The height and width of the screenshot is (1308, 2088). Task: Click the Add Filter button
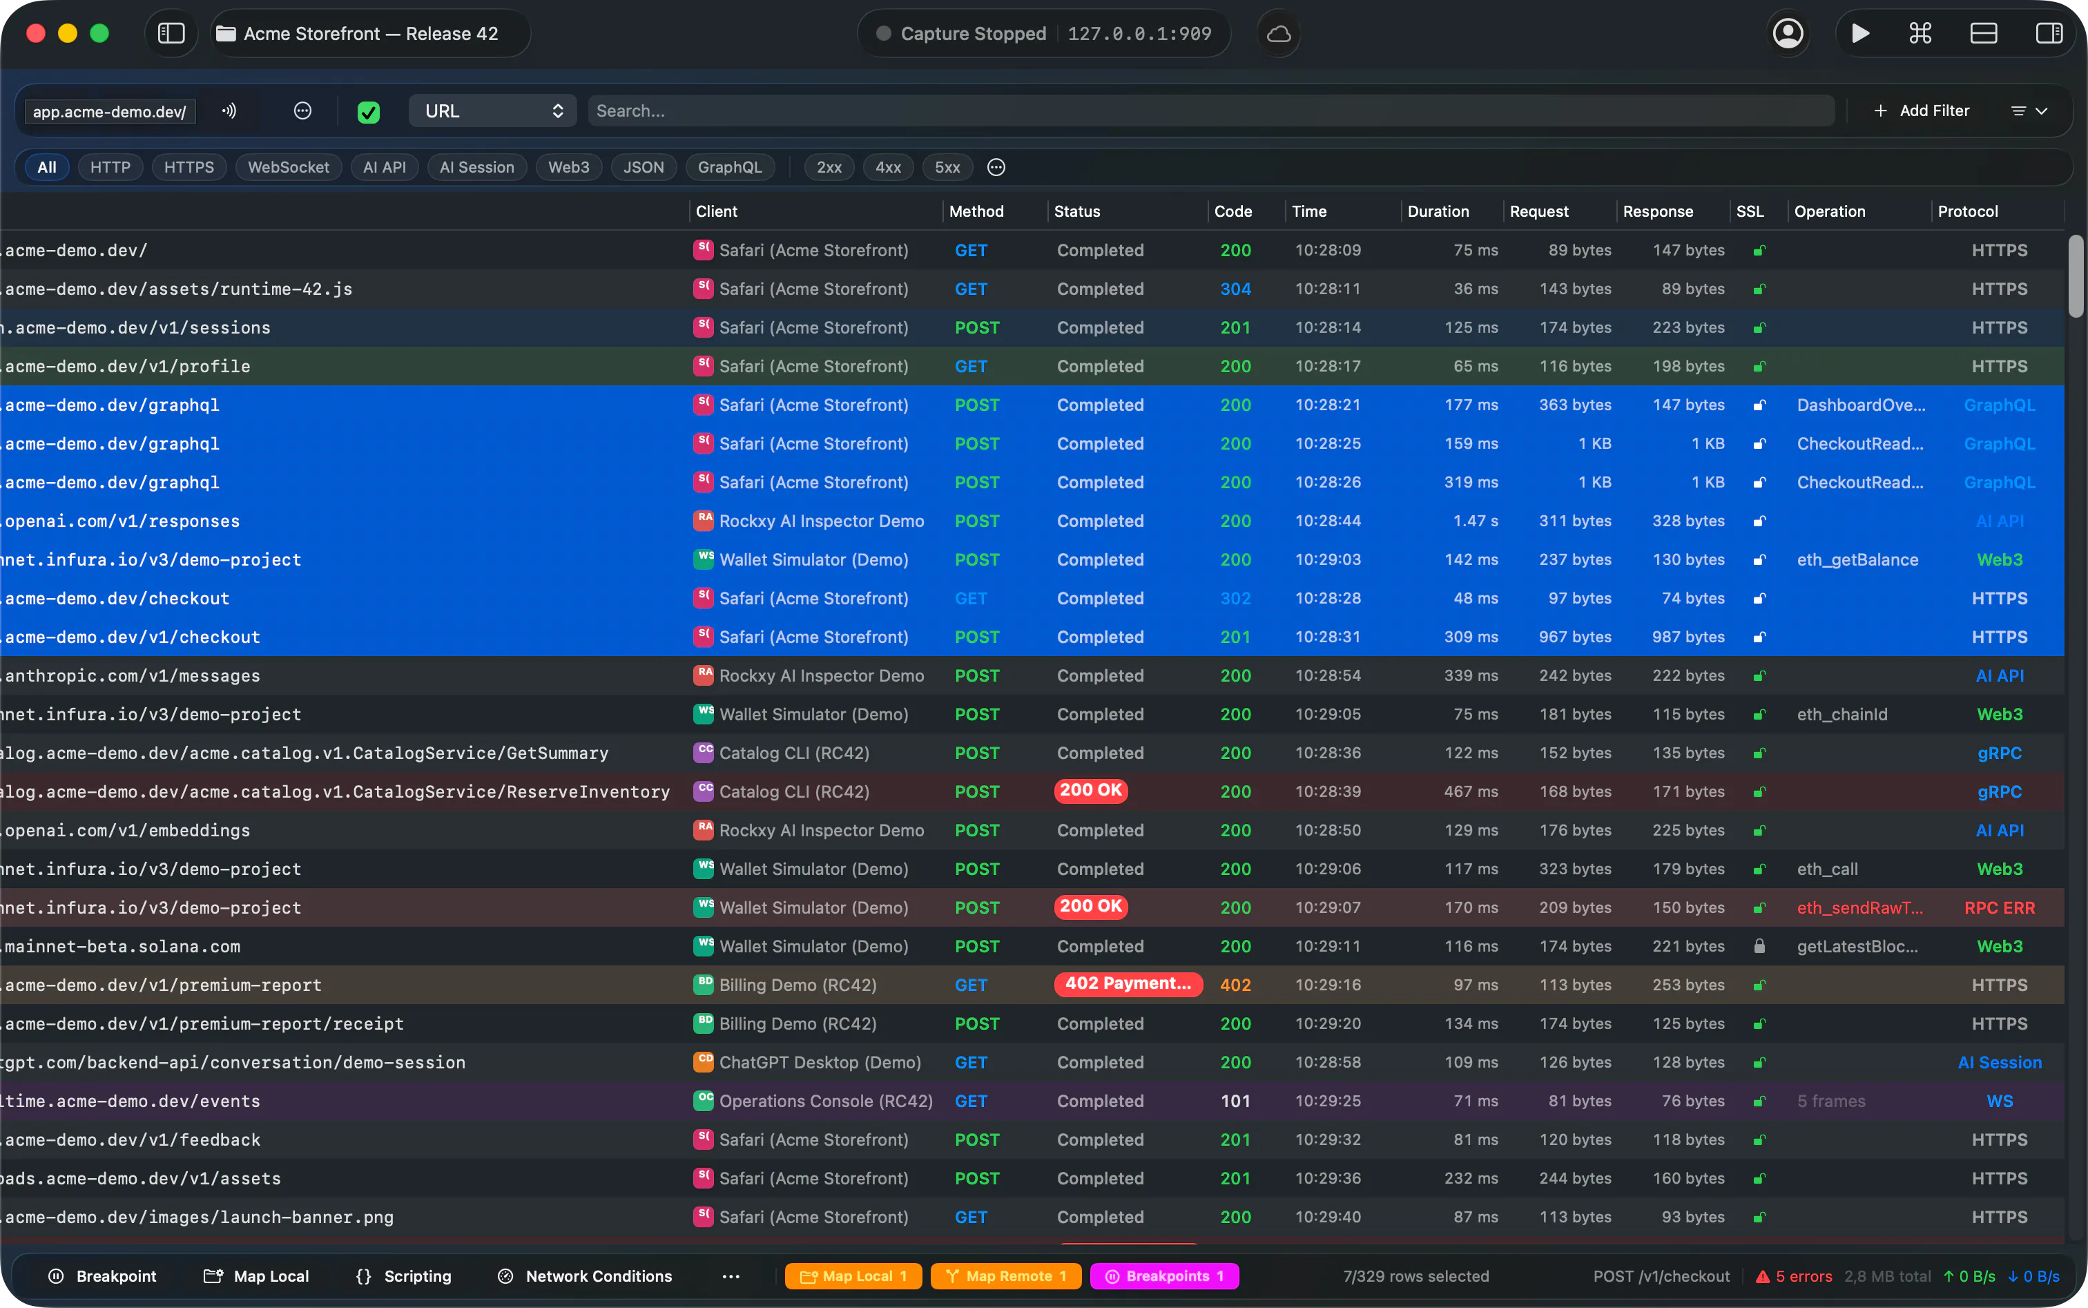[1922, 110]
